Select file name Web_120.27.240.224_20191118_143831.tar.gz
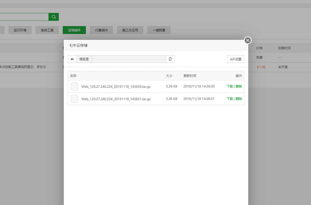The image size is (311, 205). pyautogui.click(x=116, y=99)
